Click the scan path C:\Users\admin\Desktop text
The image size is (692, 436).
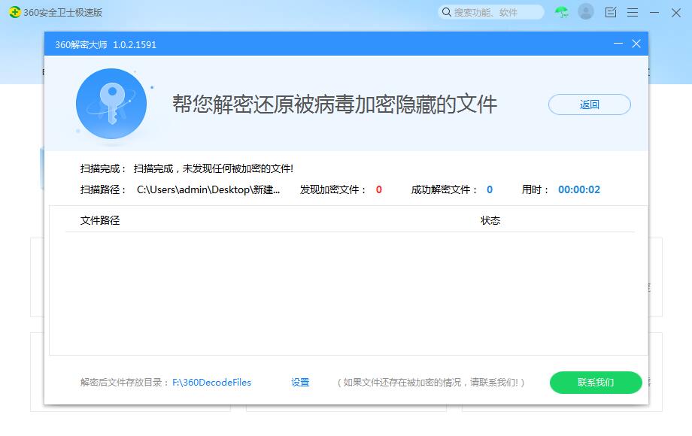click(x=208, y=189)
